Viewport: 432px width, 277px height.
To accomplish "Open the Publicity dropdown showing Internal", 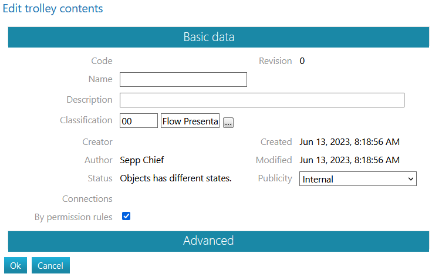I will [357, 179].
